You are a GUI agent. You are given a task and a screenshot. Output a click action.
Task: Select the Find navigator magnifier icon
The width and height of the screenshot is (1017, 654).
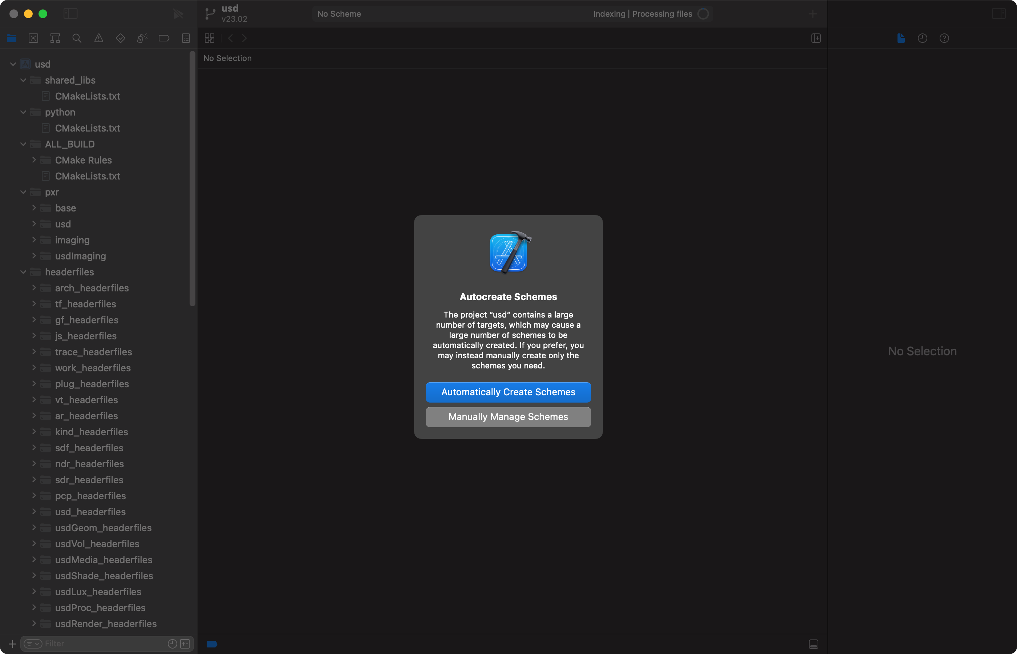[x=77, y=38]
